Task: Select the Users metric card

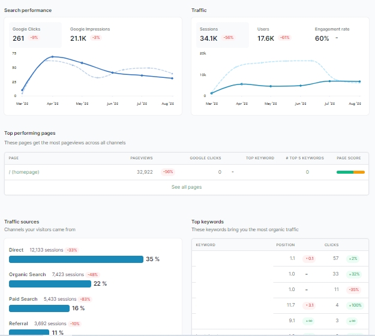Action: coord(280,35)
